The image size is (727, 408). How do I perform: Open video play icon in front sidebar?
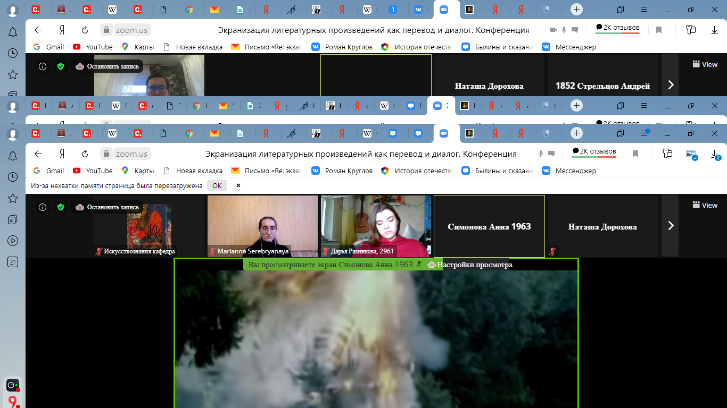[13, 241]
